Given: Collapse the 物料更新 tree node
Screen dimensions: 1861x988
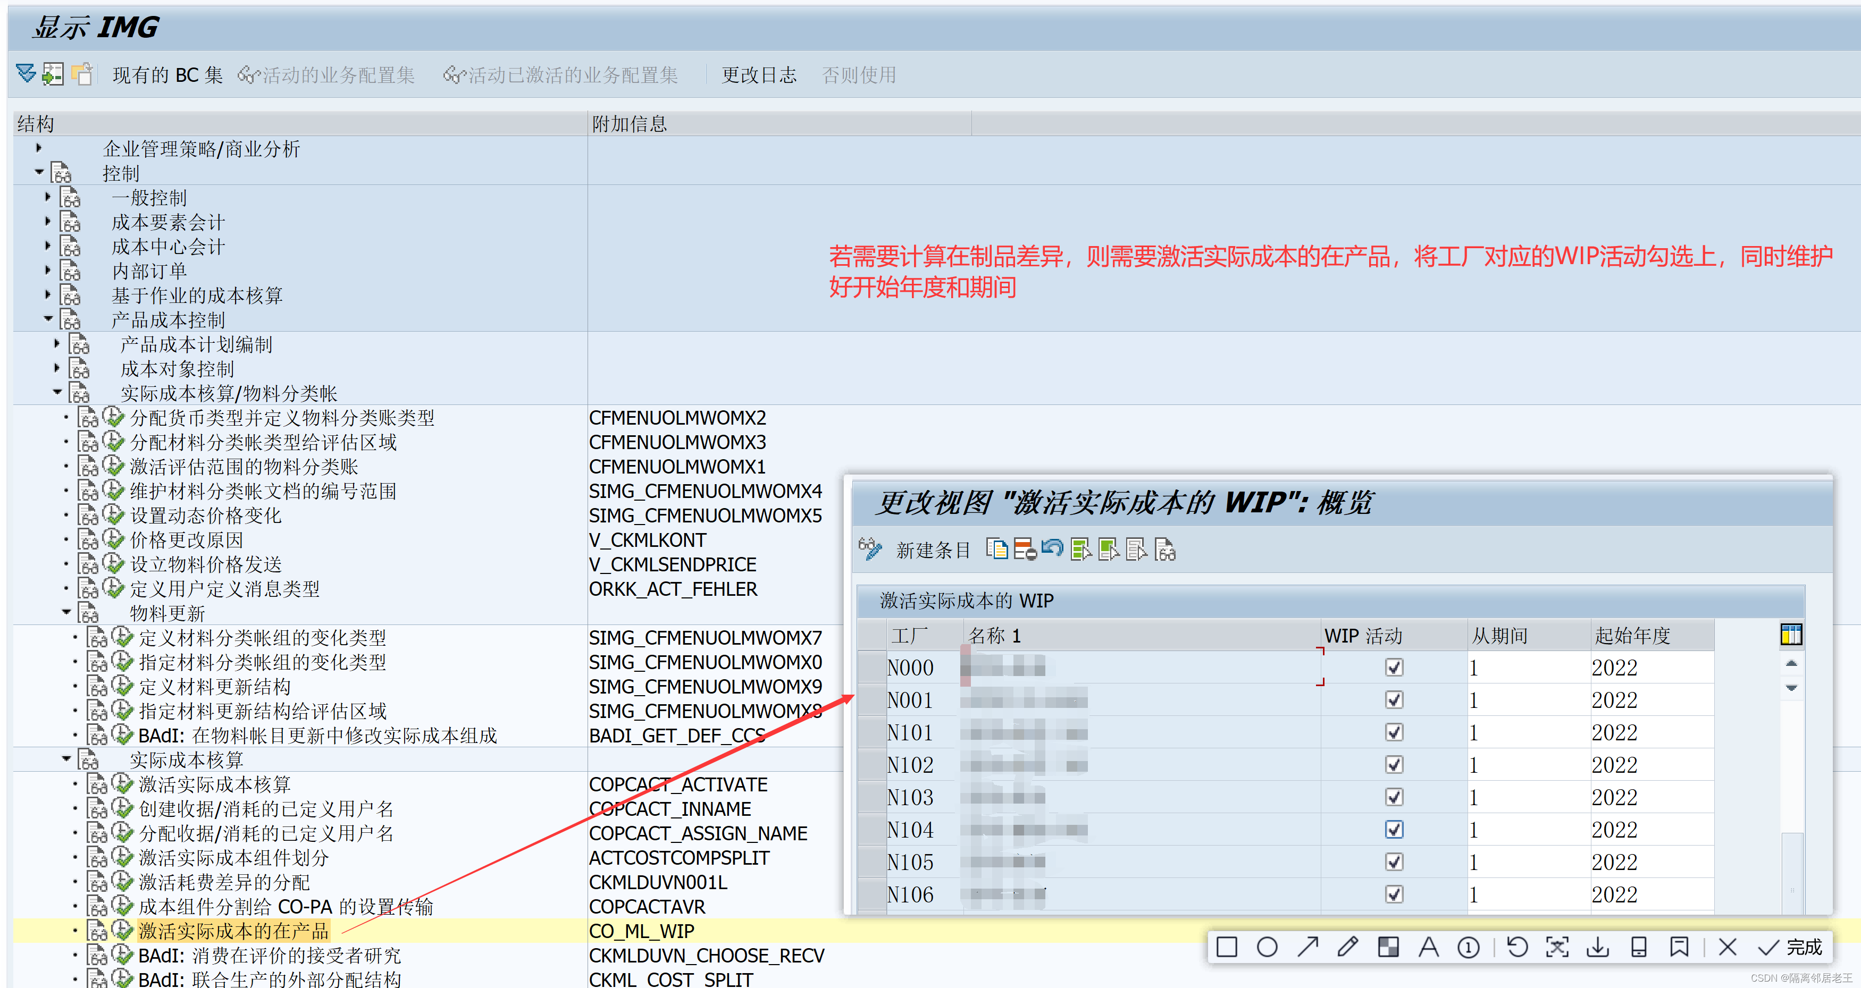Looking at the screenshot, I should point(66,612).
